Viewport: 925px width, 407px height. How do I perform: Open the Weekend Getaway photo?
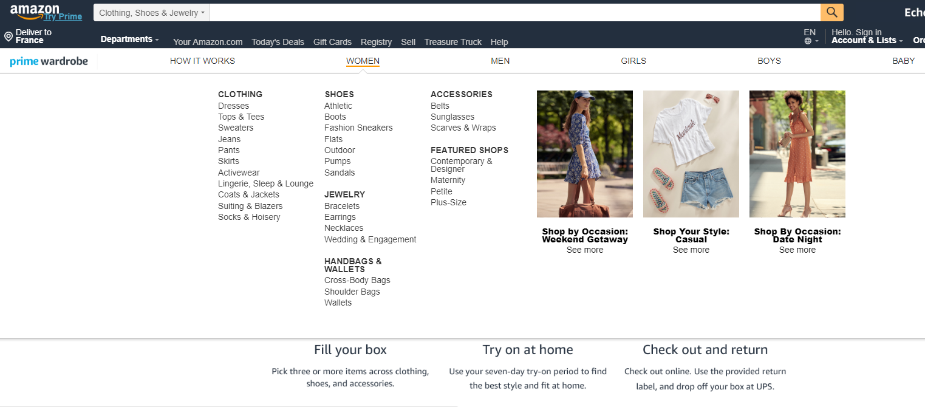click(585, 154)
